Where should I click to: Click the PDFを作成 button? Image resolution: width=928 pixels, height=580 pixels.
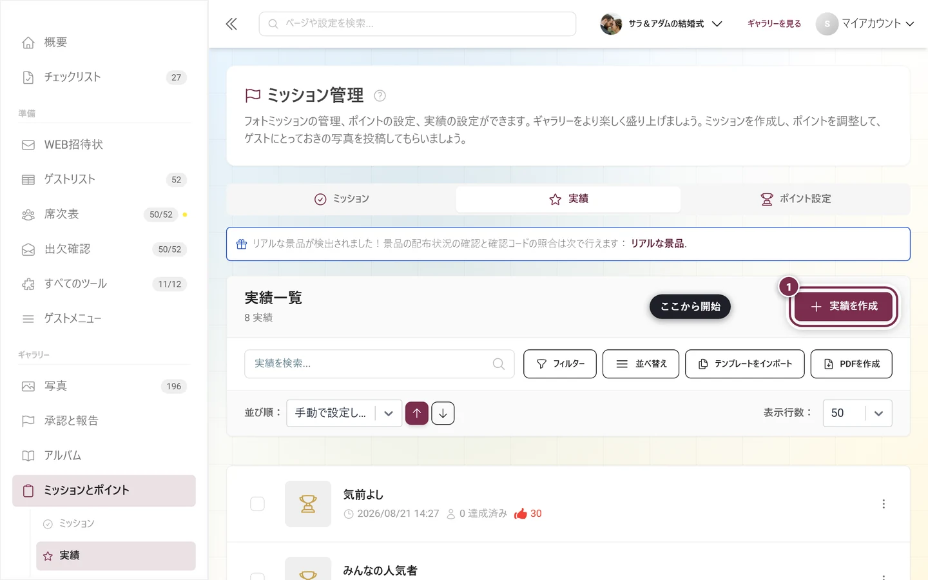click(x=851, y=364)
